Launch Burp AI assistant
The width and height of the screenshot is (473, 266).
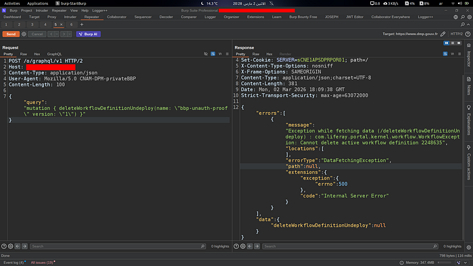pyautogui.click(x=89, y=34)
